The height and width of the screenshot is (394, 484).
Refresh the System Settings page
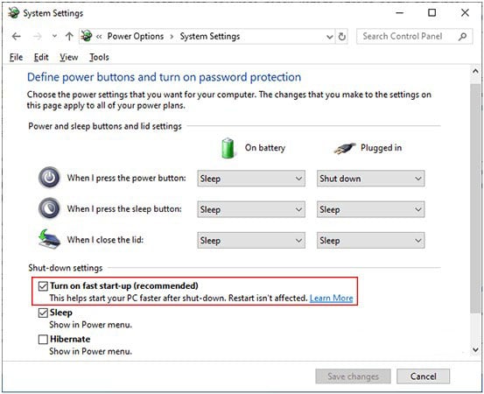point(342,37)
